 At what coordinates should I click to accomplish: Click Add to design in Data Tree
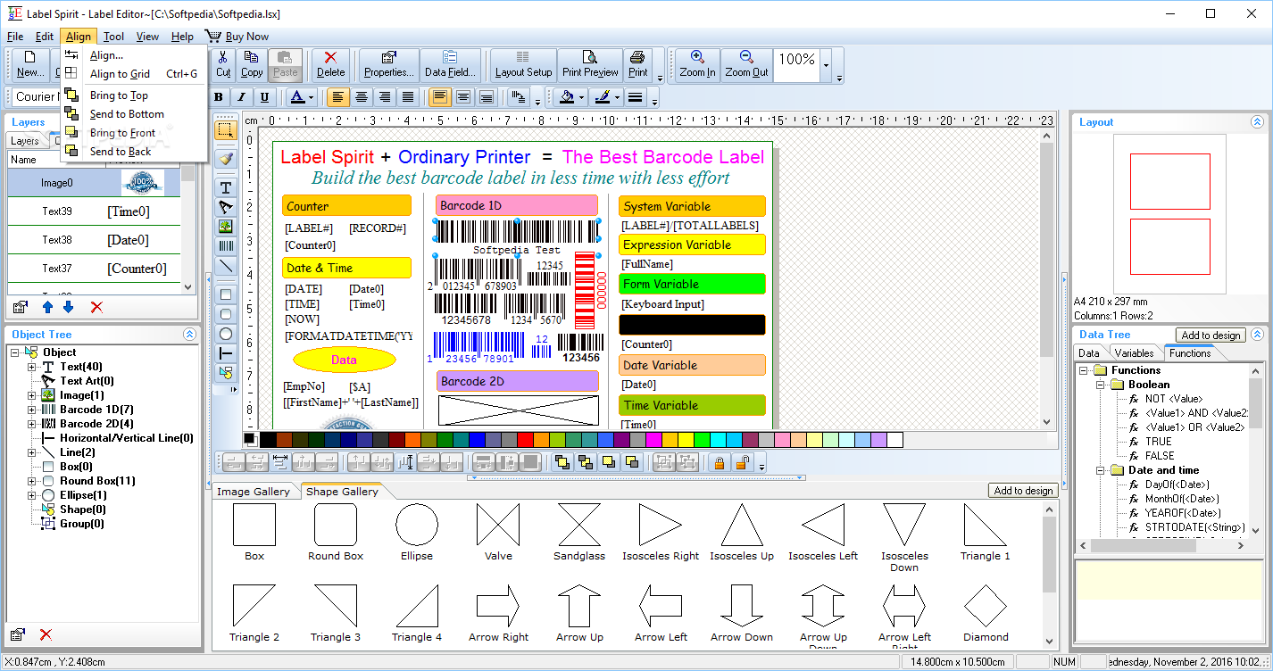[x=1211, y=335]
